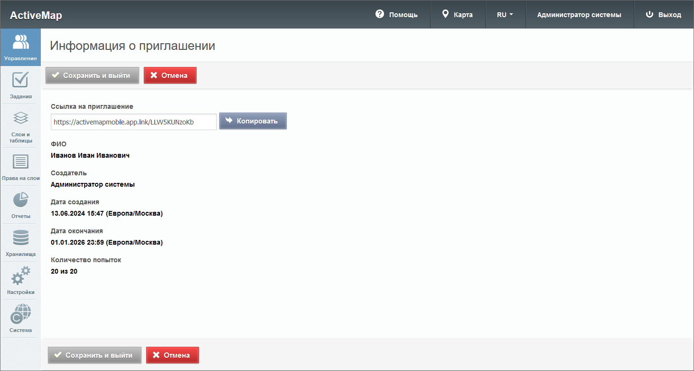
Task: Open Администратор системы profile menu
Action: tap(579, 15)
